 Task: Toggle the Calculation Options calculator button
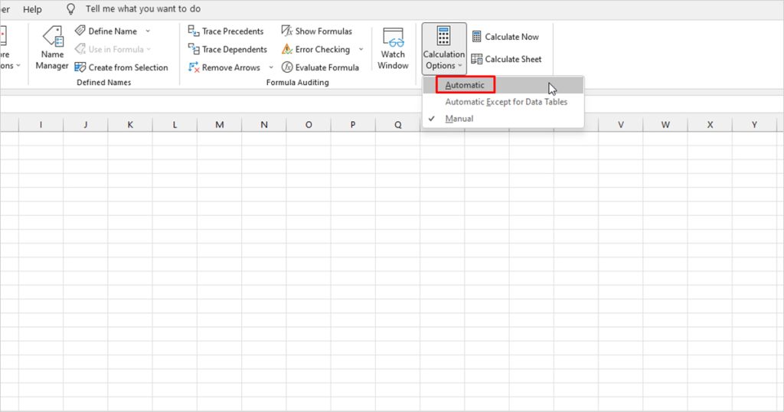click(x=443, y=48)
